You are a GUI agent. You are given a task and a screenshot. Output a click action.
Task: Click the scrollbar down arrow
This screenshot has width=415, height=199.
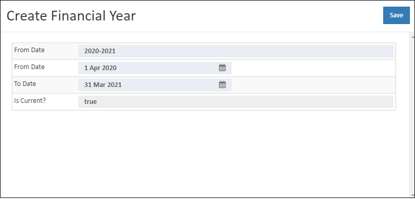[x=412, y=196]
